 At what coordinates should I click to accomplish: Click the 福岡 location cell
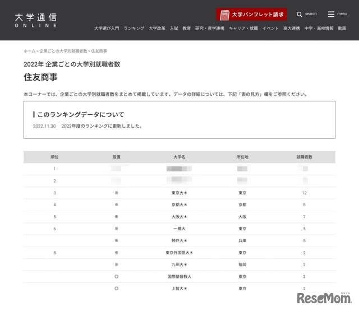[242, 264]
